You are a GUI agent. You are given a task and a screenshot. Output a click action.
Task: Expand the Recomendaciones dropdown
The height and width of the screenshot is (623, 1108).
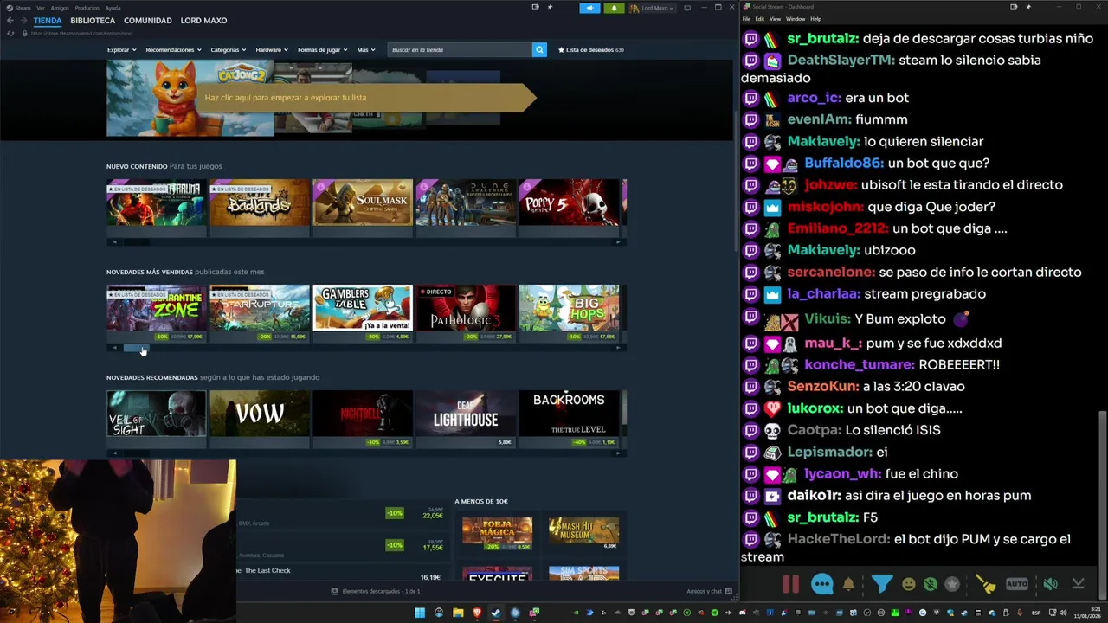click(x=173, y=50)
